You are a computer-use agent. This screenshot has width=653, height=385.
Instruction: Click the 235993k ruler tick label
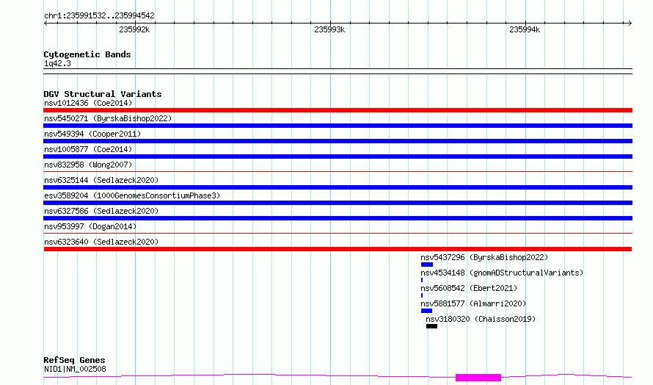coord(329,29)
